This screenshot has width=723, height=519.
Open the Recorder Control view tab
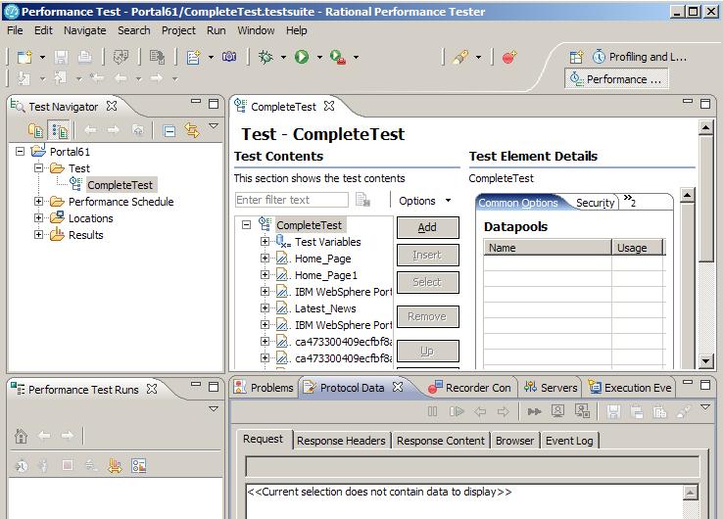tap(470, 388)
